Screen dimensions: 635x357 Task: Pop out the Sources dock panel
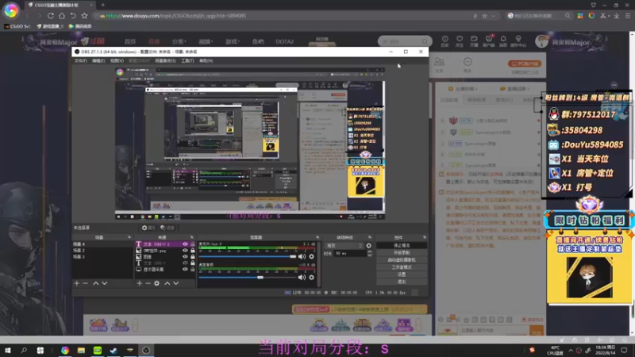(x=191, y=237)
